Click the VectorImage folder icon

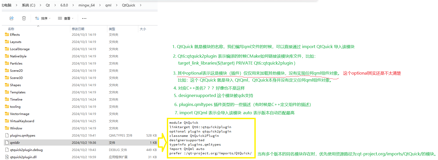7,114
